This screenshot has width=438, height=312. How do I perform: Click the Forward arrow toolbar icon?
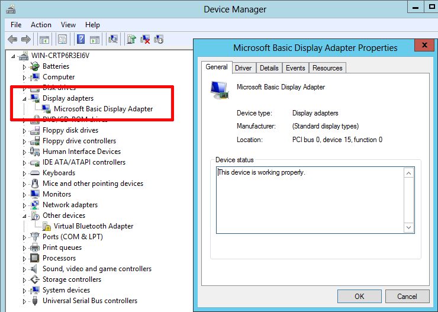pos(26,40)
